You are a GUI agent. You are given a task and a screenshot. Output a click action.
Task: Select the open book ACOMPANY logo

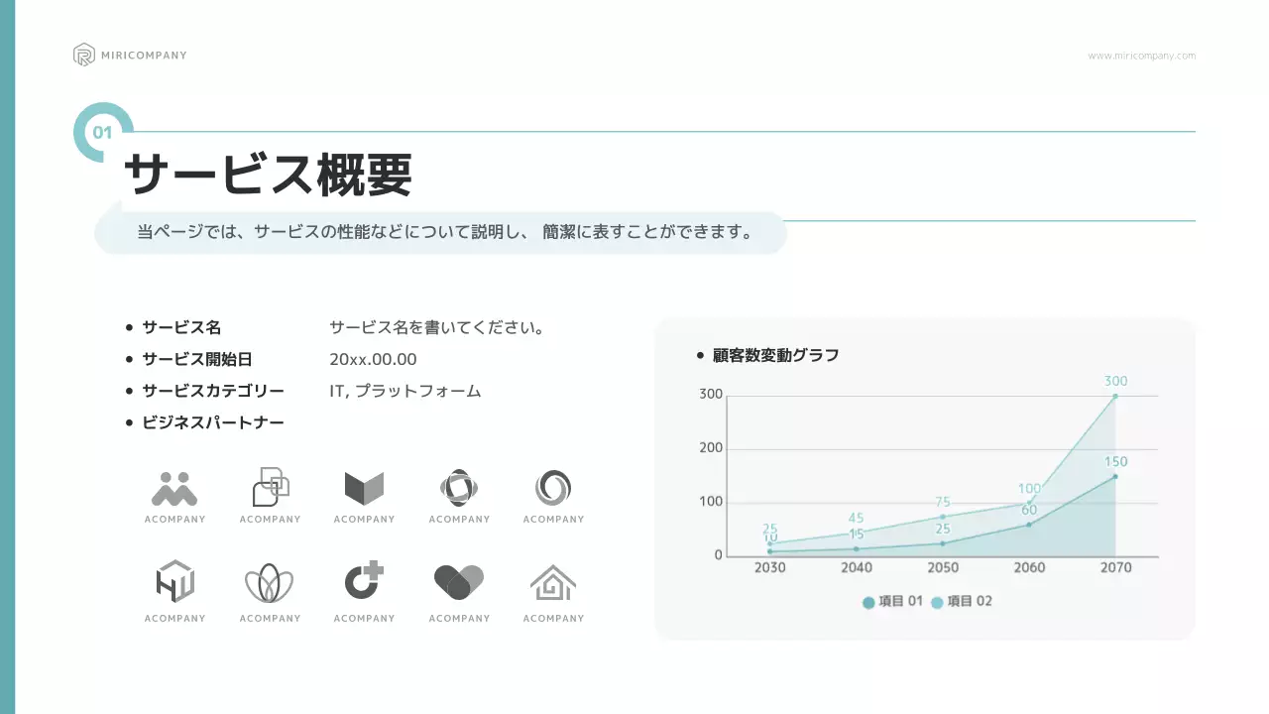coord(364,486)
